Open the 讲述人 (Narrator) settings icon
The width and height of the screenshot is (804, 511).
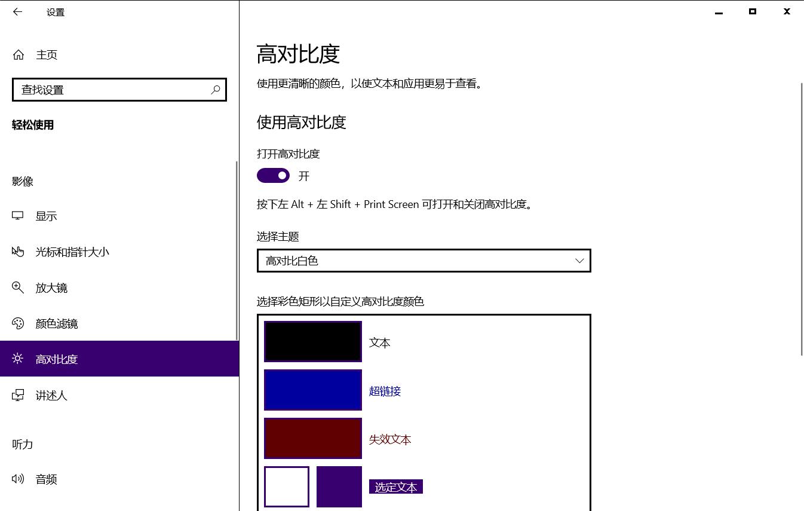tap(18, 395)
